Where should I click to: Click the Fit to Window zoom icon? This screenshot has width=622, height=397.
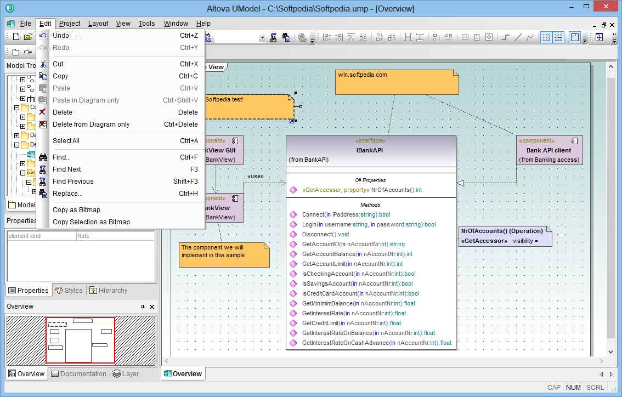599,37
